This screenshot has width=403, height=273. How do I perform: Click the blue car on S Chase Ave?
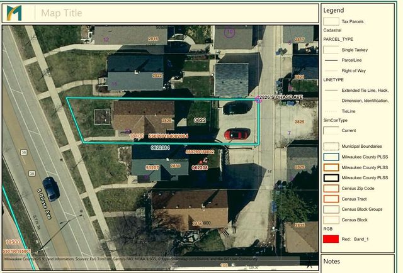tap(51, 189)
